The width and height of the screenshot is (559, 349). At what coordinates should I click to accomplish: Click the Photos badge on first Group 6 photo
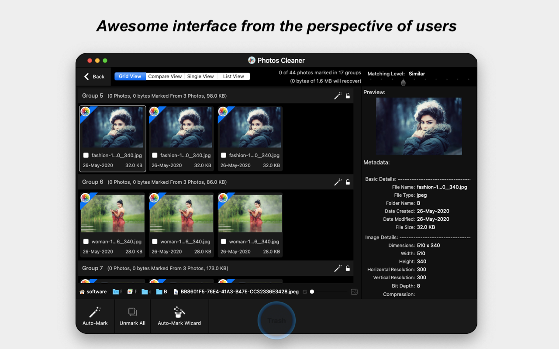85,198
